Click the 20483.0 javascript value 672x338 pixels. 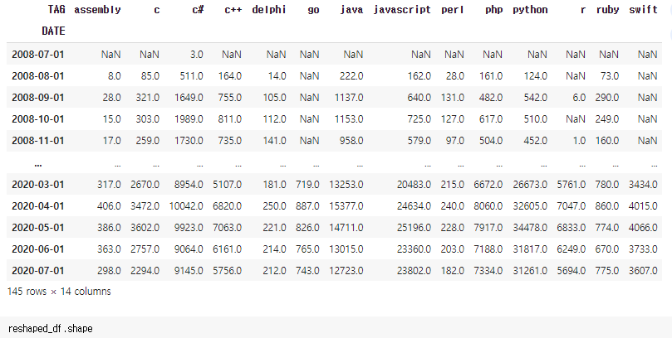coord(414,185)
